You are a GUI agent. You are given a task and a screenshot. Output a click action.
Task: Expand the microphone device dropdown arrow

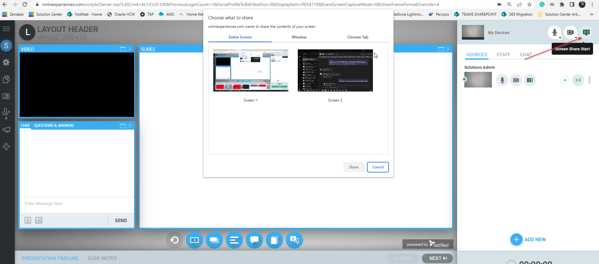click(x=560, y=38)
